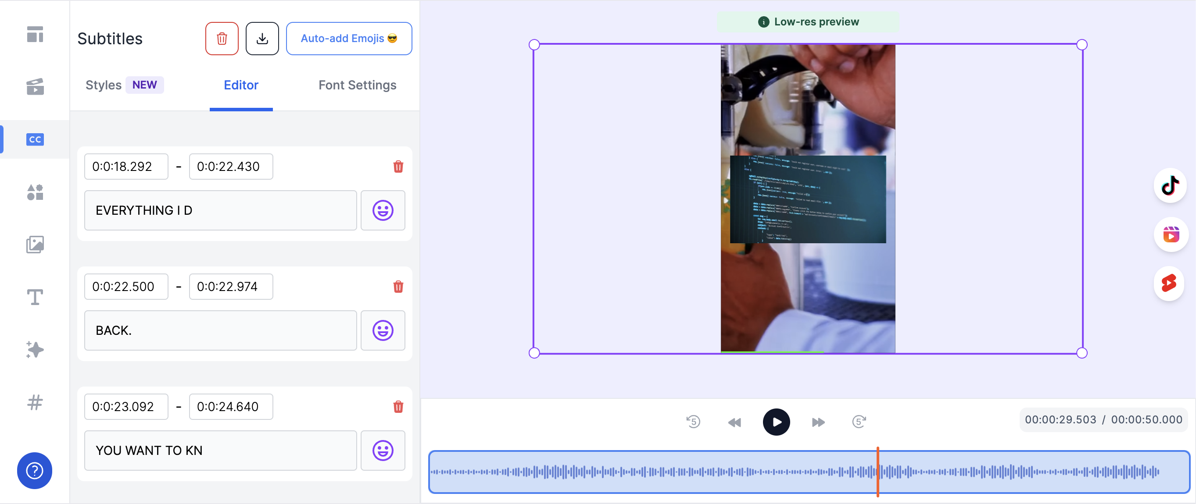Open the Text tool in sidebar
1196x504 pixels.
pos(35,297)
